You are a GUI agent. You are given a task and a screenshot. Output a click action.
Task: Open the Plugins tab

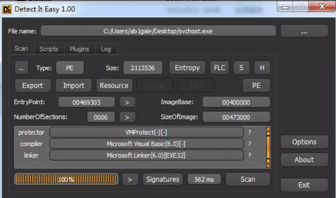(x=80, y=49)
